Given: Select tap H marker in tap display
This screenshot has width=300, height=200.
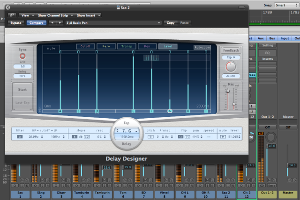Looking at the screenshot, I should 188,111.
